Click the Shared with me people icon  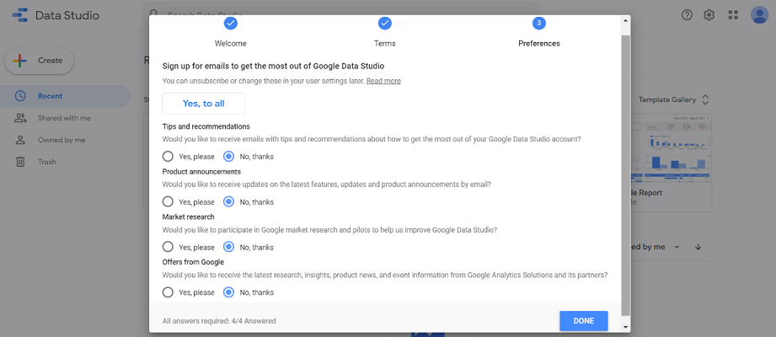(20, 118)
